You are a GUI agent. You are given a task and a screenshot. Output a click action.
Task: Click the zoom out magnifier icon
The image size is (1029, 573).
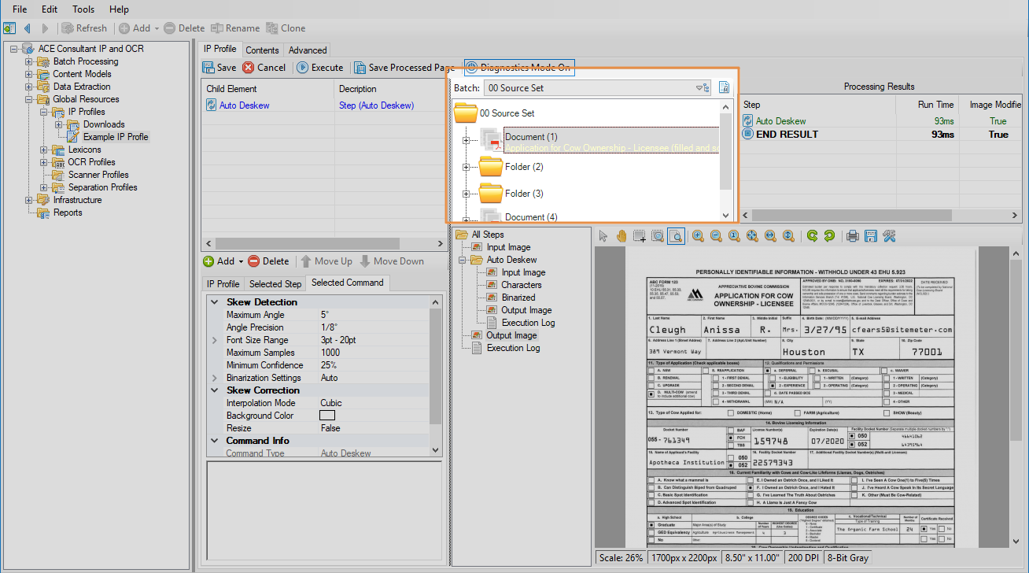pyautogui.click(x=716, y=235)
